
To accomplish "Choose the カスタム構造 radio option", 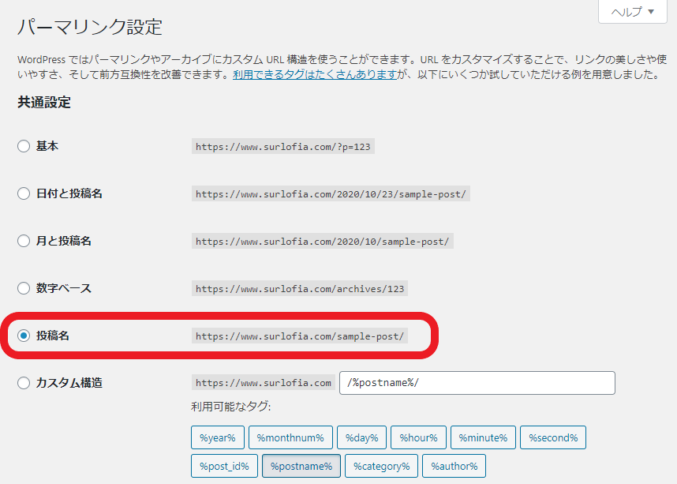I will [x=24, y=383].
